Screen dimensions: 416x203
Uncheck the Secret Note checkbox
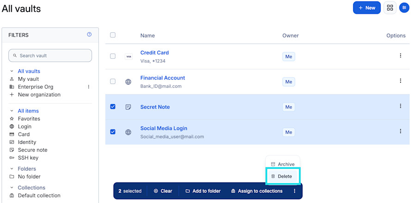coord(113,107)
